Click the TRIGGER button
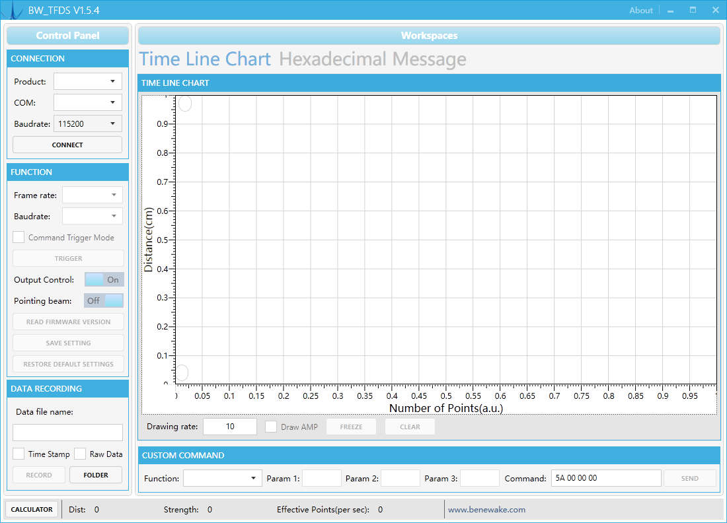 click(68, 258)
